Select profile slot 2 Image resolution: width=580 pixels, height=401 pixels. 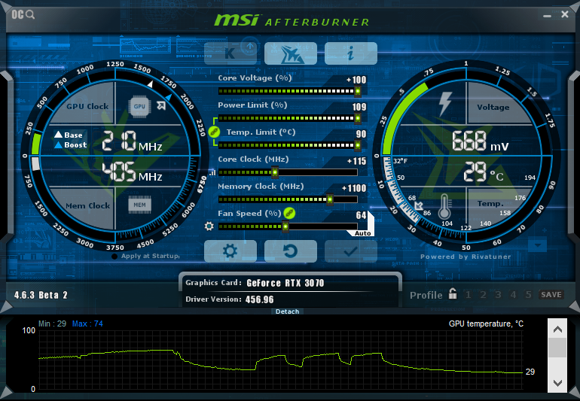(483, 295)
